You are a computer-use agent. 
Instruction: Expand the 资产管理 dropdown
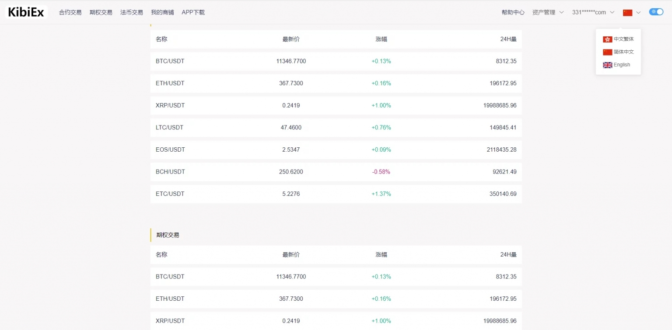[x=548, y=13]
